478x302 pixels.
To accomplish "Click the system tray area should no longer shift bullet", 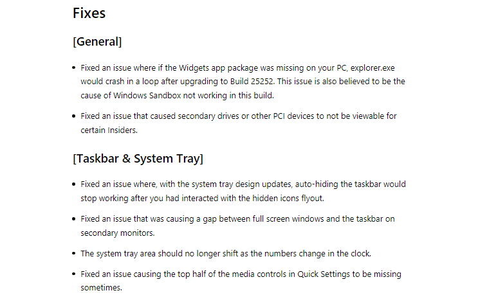I will point(226,254).
